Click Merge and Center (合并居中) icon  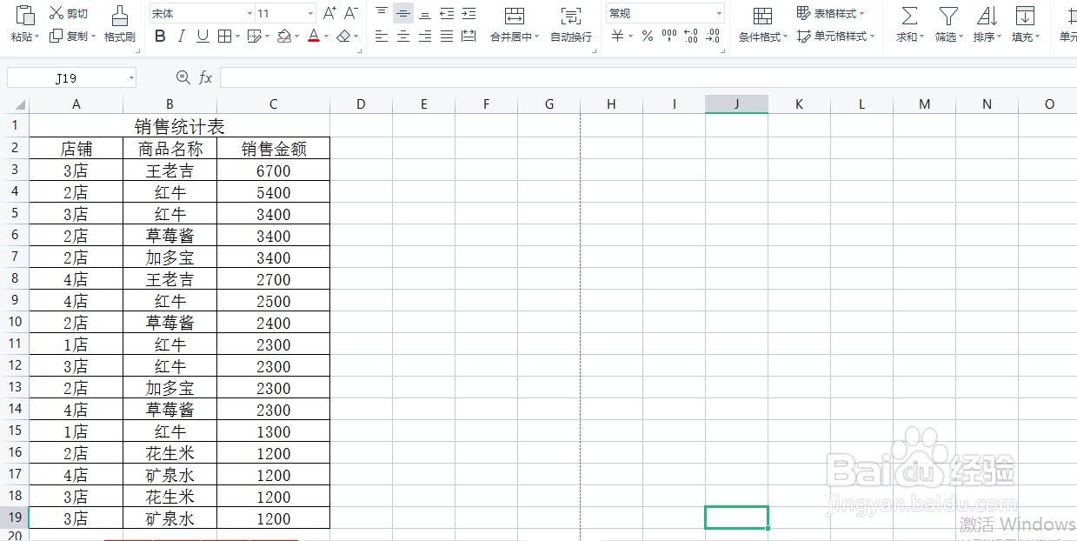pos(515,16)
